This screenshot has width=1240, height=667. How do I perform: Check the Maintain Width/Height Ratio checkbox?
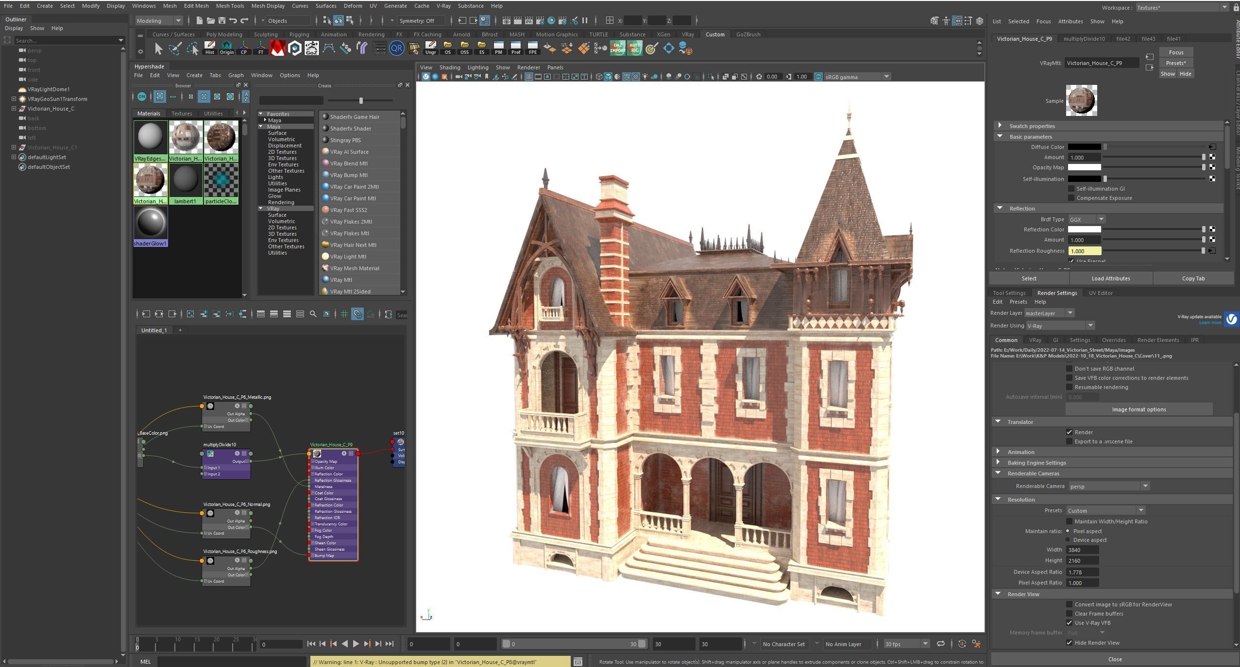1069,521
